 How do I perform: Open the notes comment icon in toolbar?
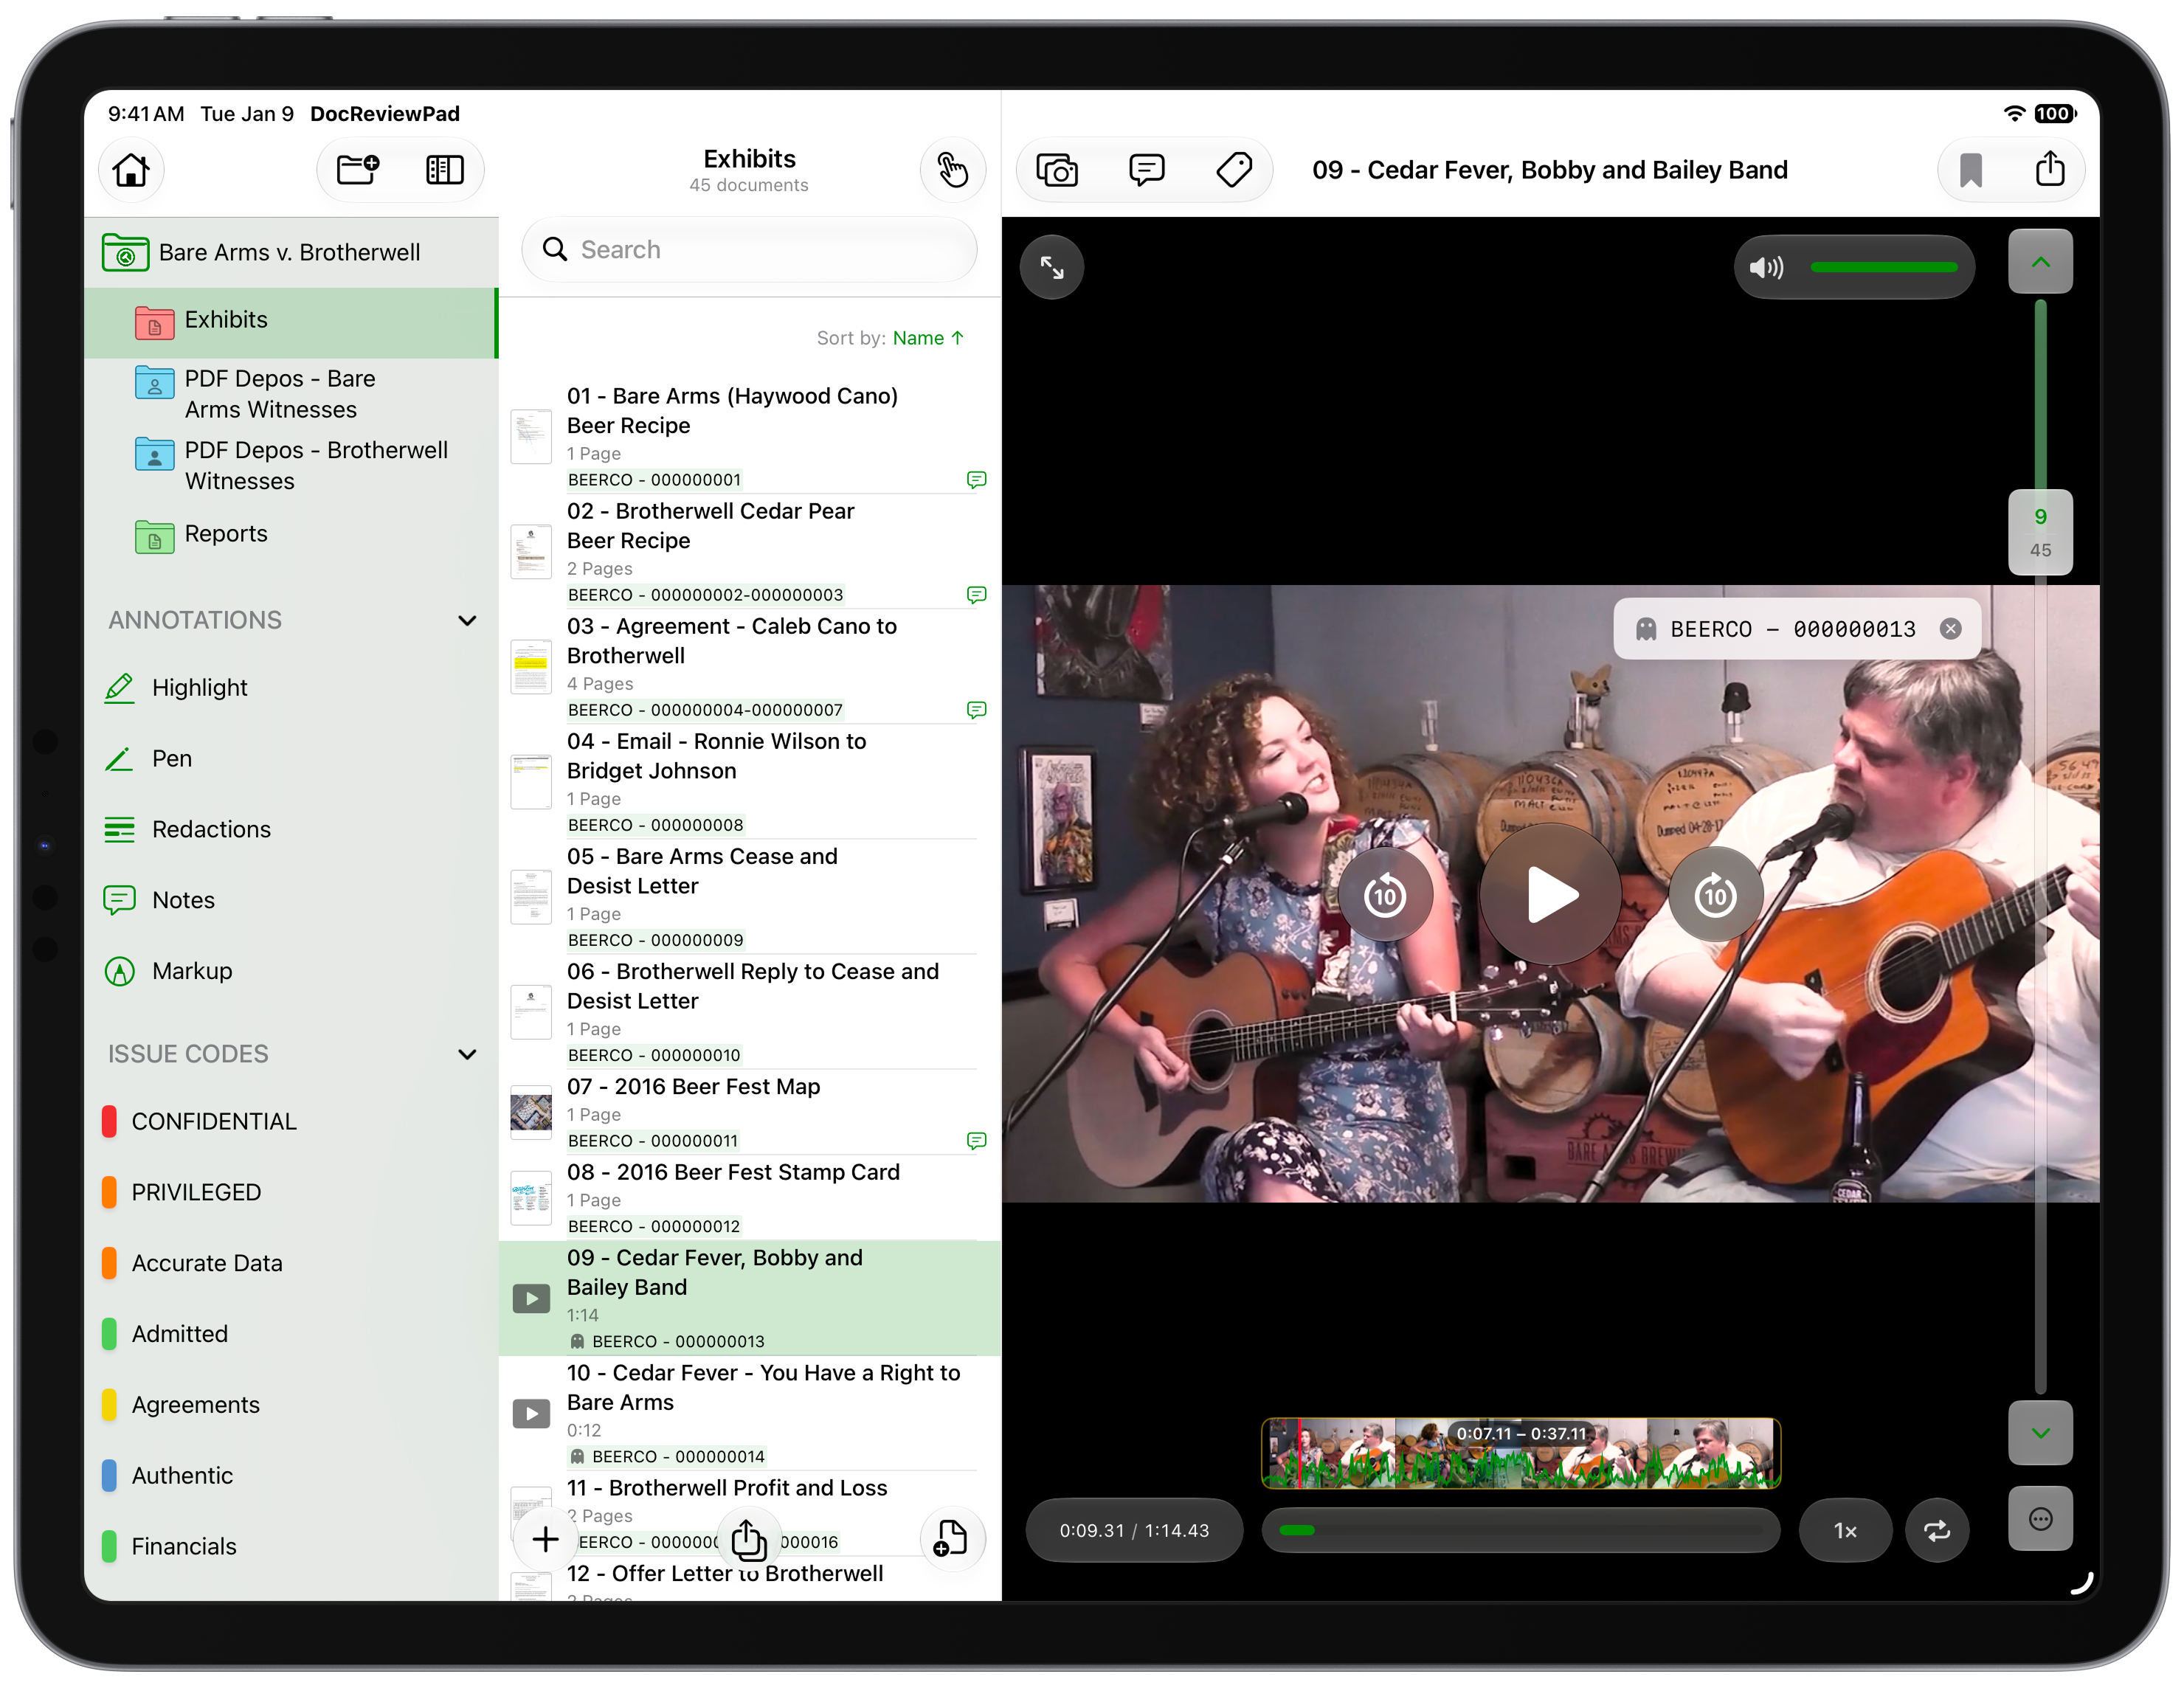(x=1146, y=170)
